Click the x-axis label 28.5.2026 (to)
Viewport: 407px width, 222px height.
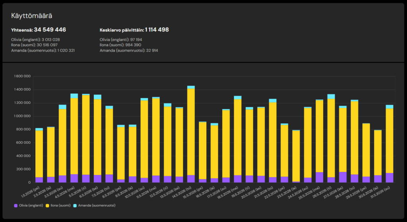pyautogui.click(x=345, y=193)
